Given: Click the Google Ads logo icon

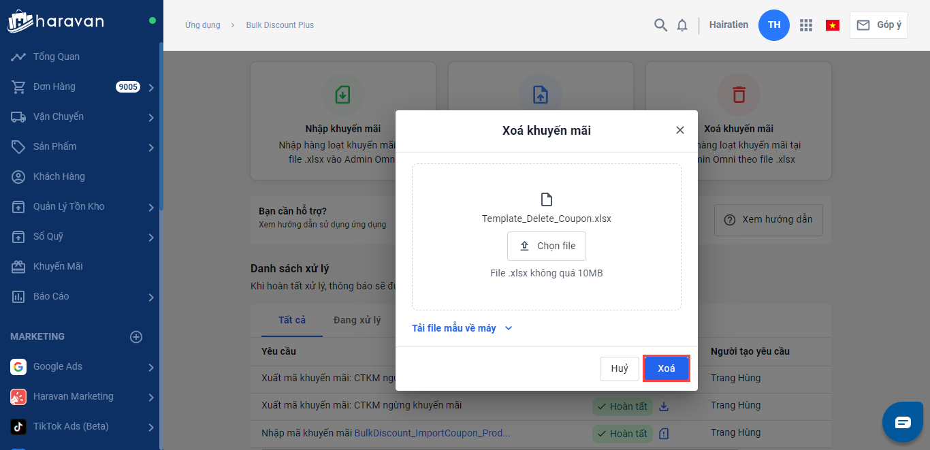Looking at the screenshot, I should [18, 367].
